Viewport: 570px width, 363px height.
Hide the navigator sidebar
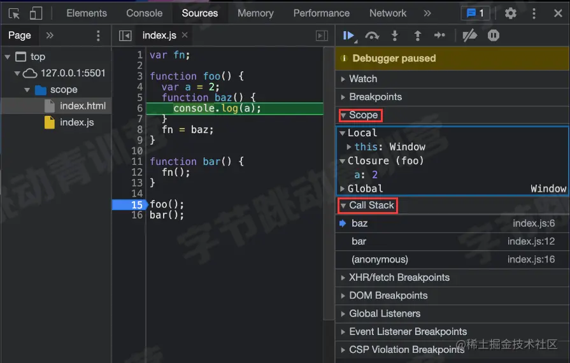click(x=125, y=35)
